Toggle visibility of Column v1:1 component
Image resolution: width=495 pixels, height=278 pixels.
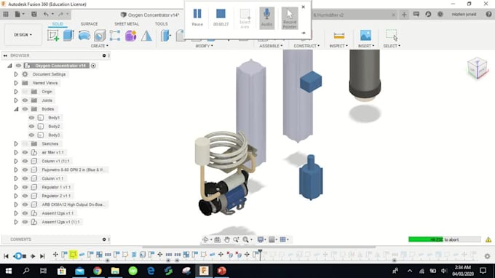click(x=25, y=178)
